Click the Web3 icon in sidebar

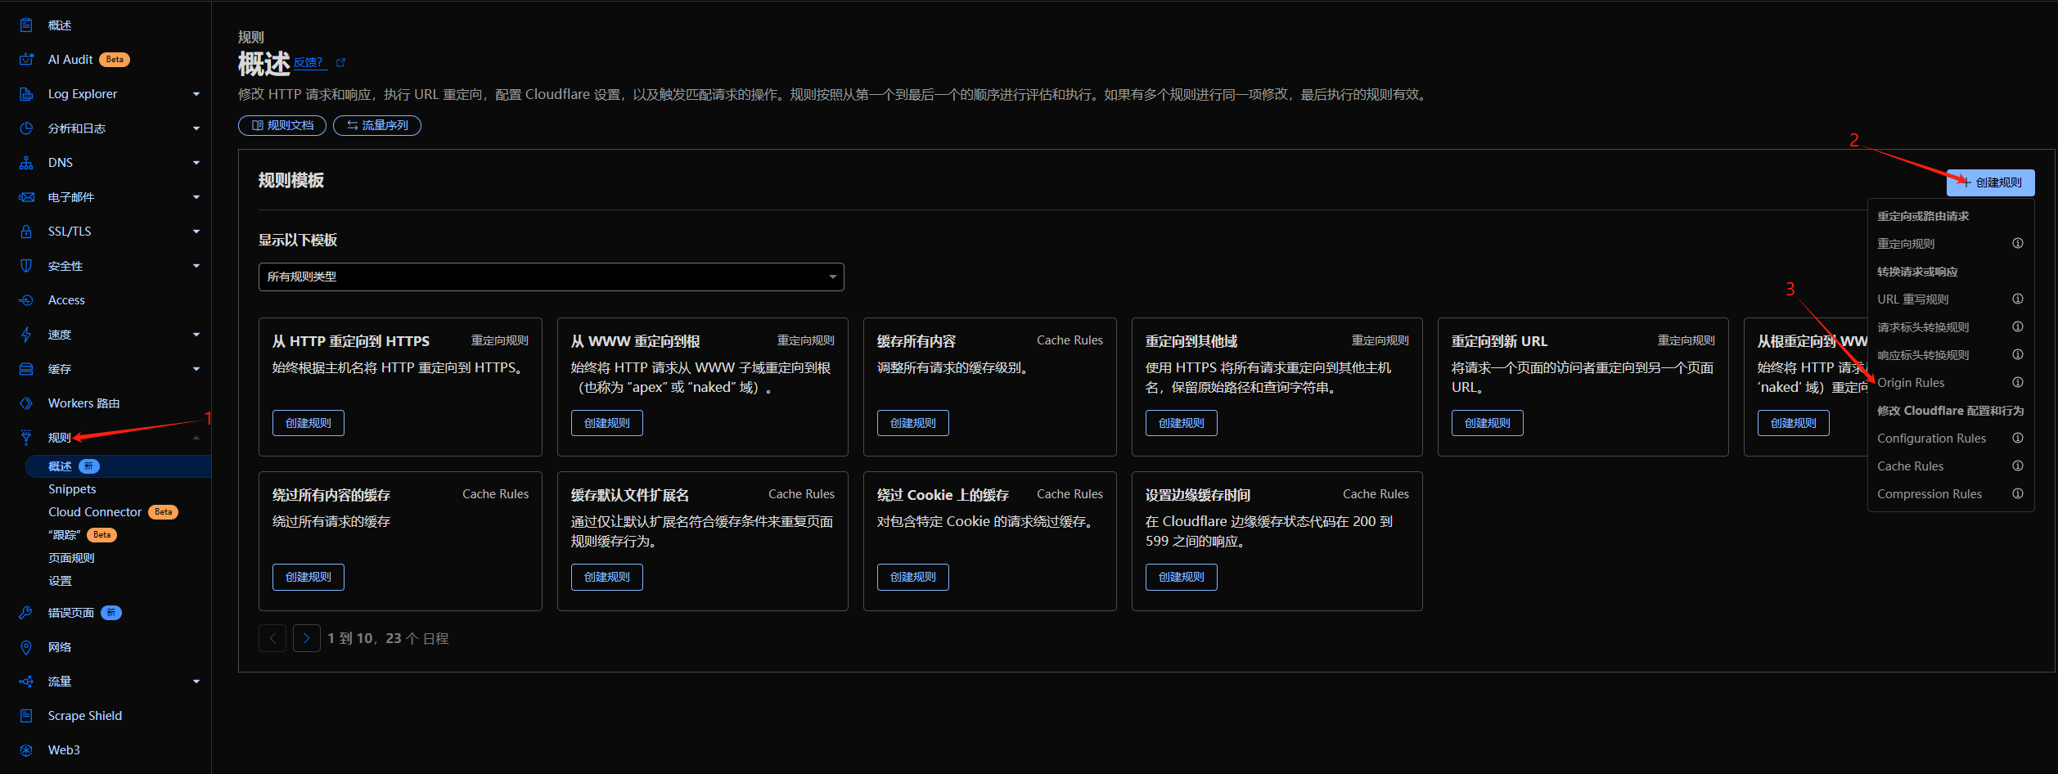[26, 750]
